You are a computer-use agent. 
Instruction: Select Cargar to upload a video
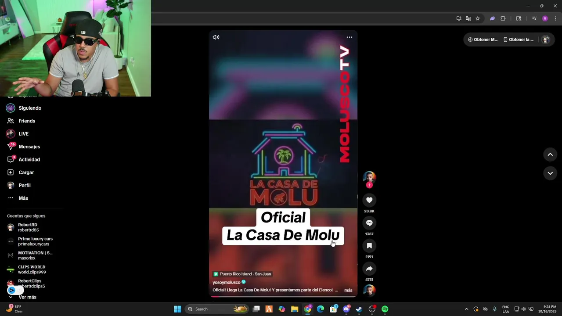[x=26, y=172]
